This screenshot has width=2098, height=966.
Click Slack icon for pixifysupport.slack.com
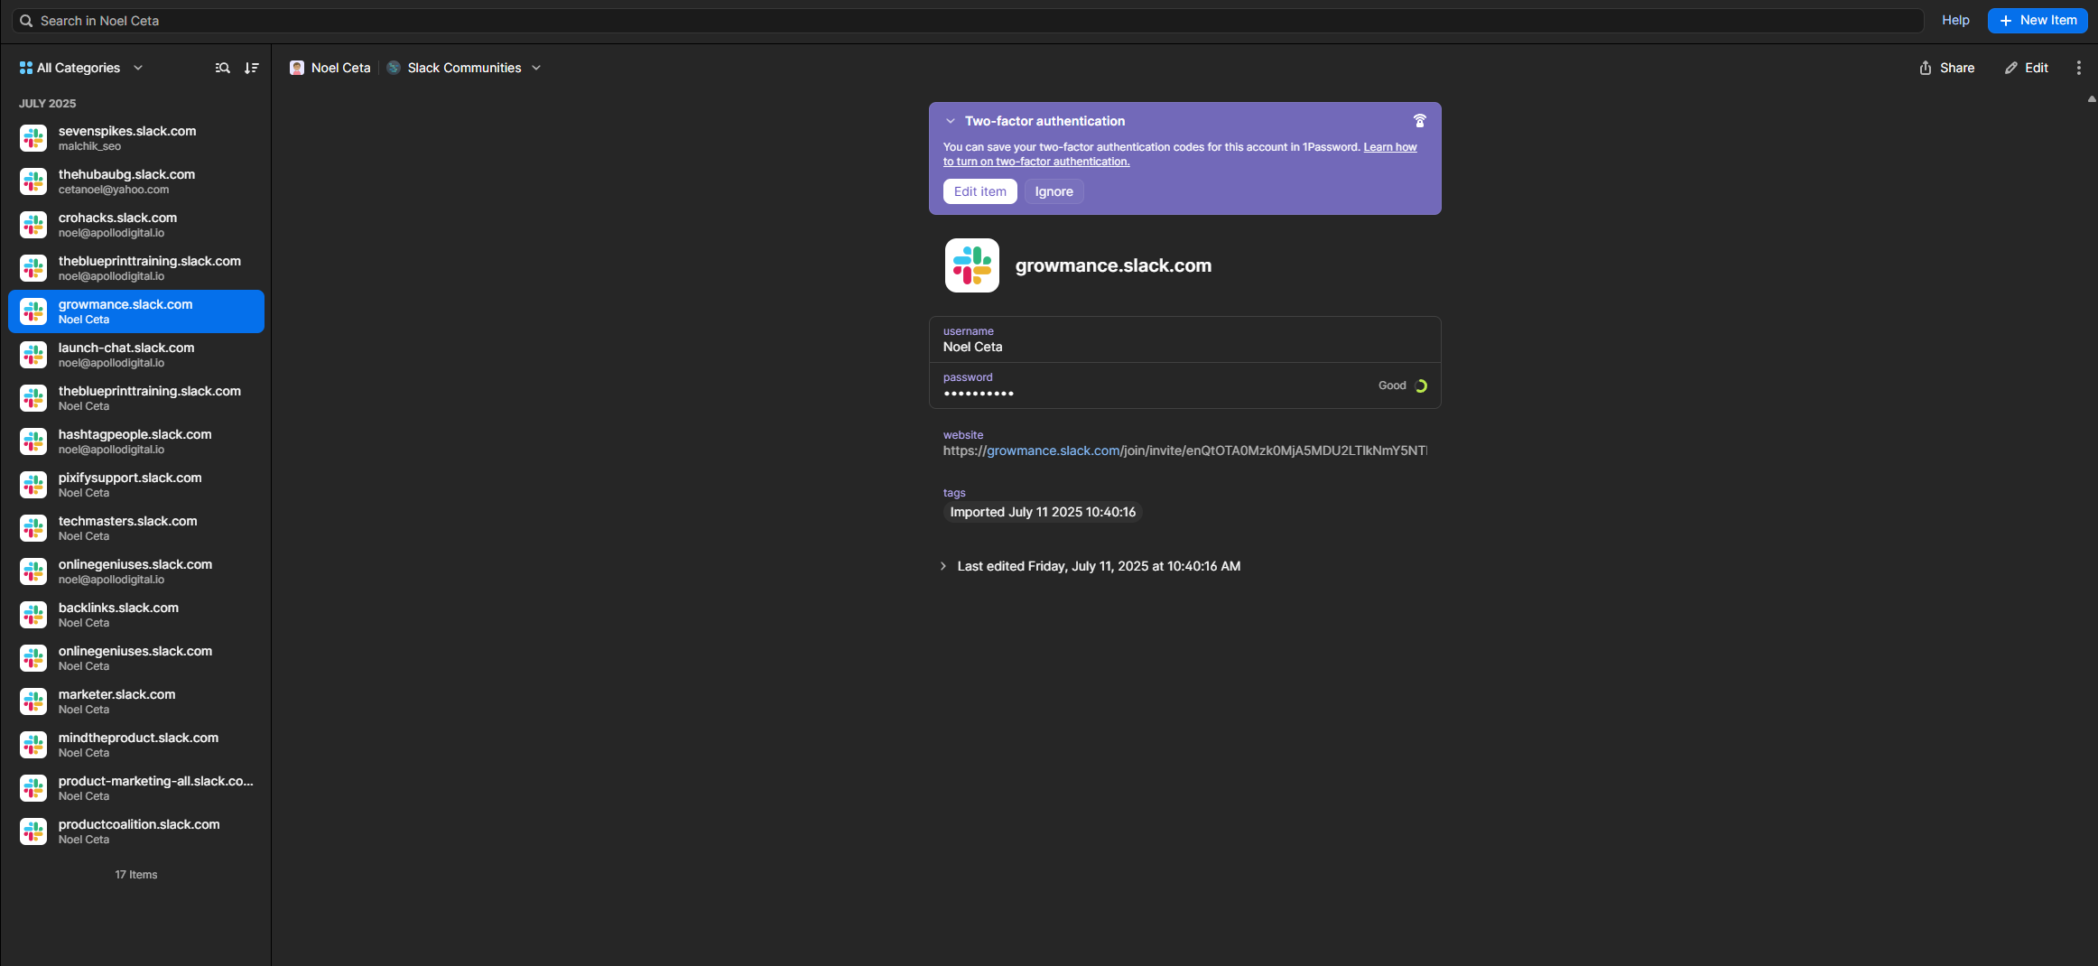pos(33,485)
